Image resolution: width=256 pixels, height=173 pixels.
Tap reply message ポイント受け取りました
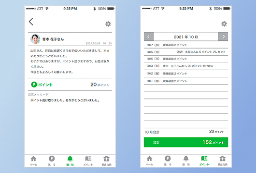(x=65, y=100)
